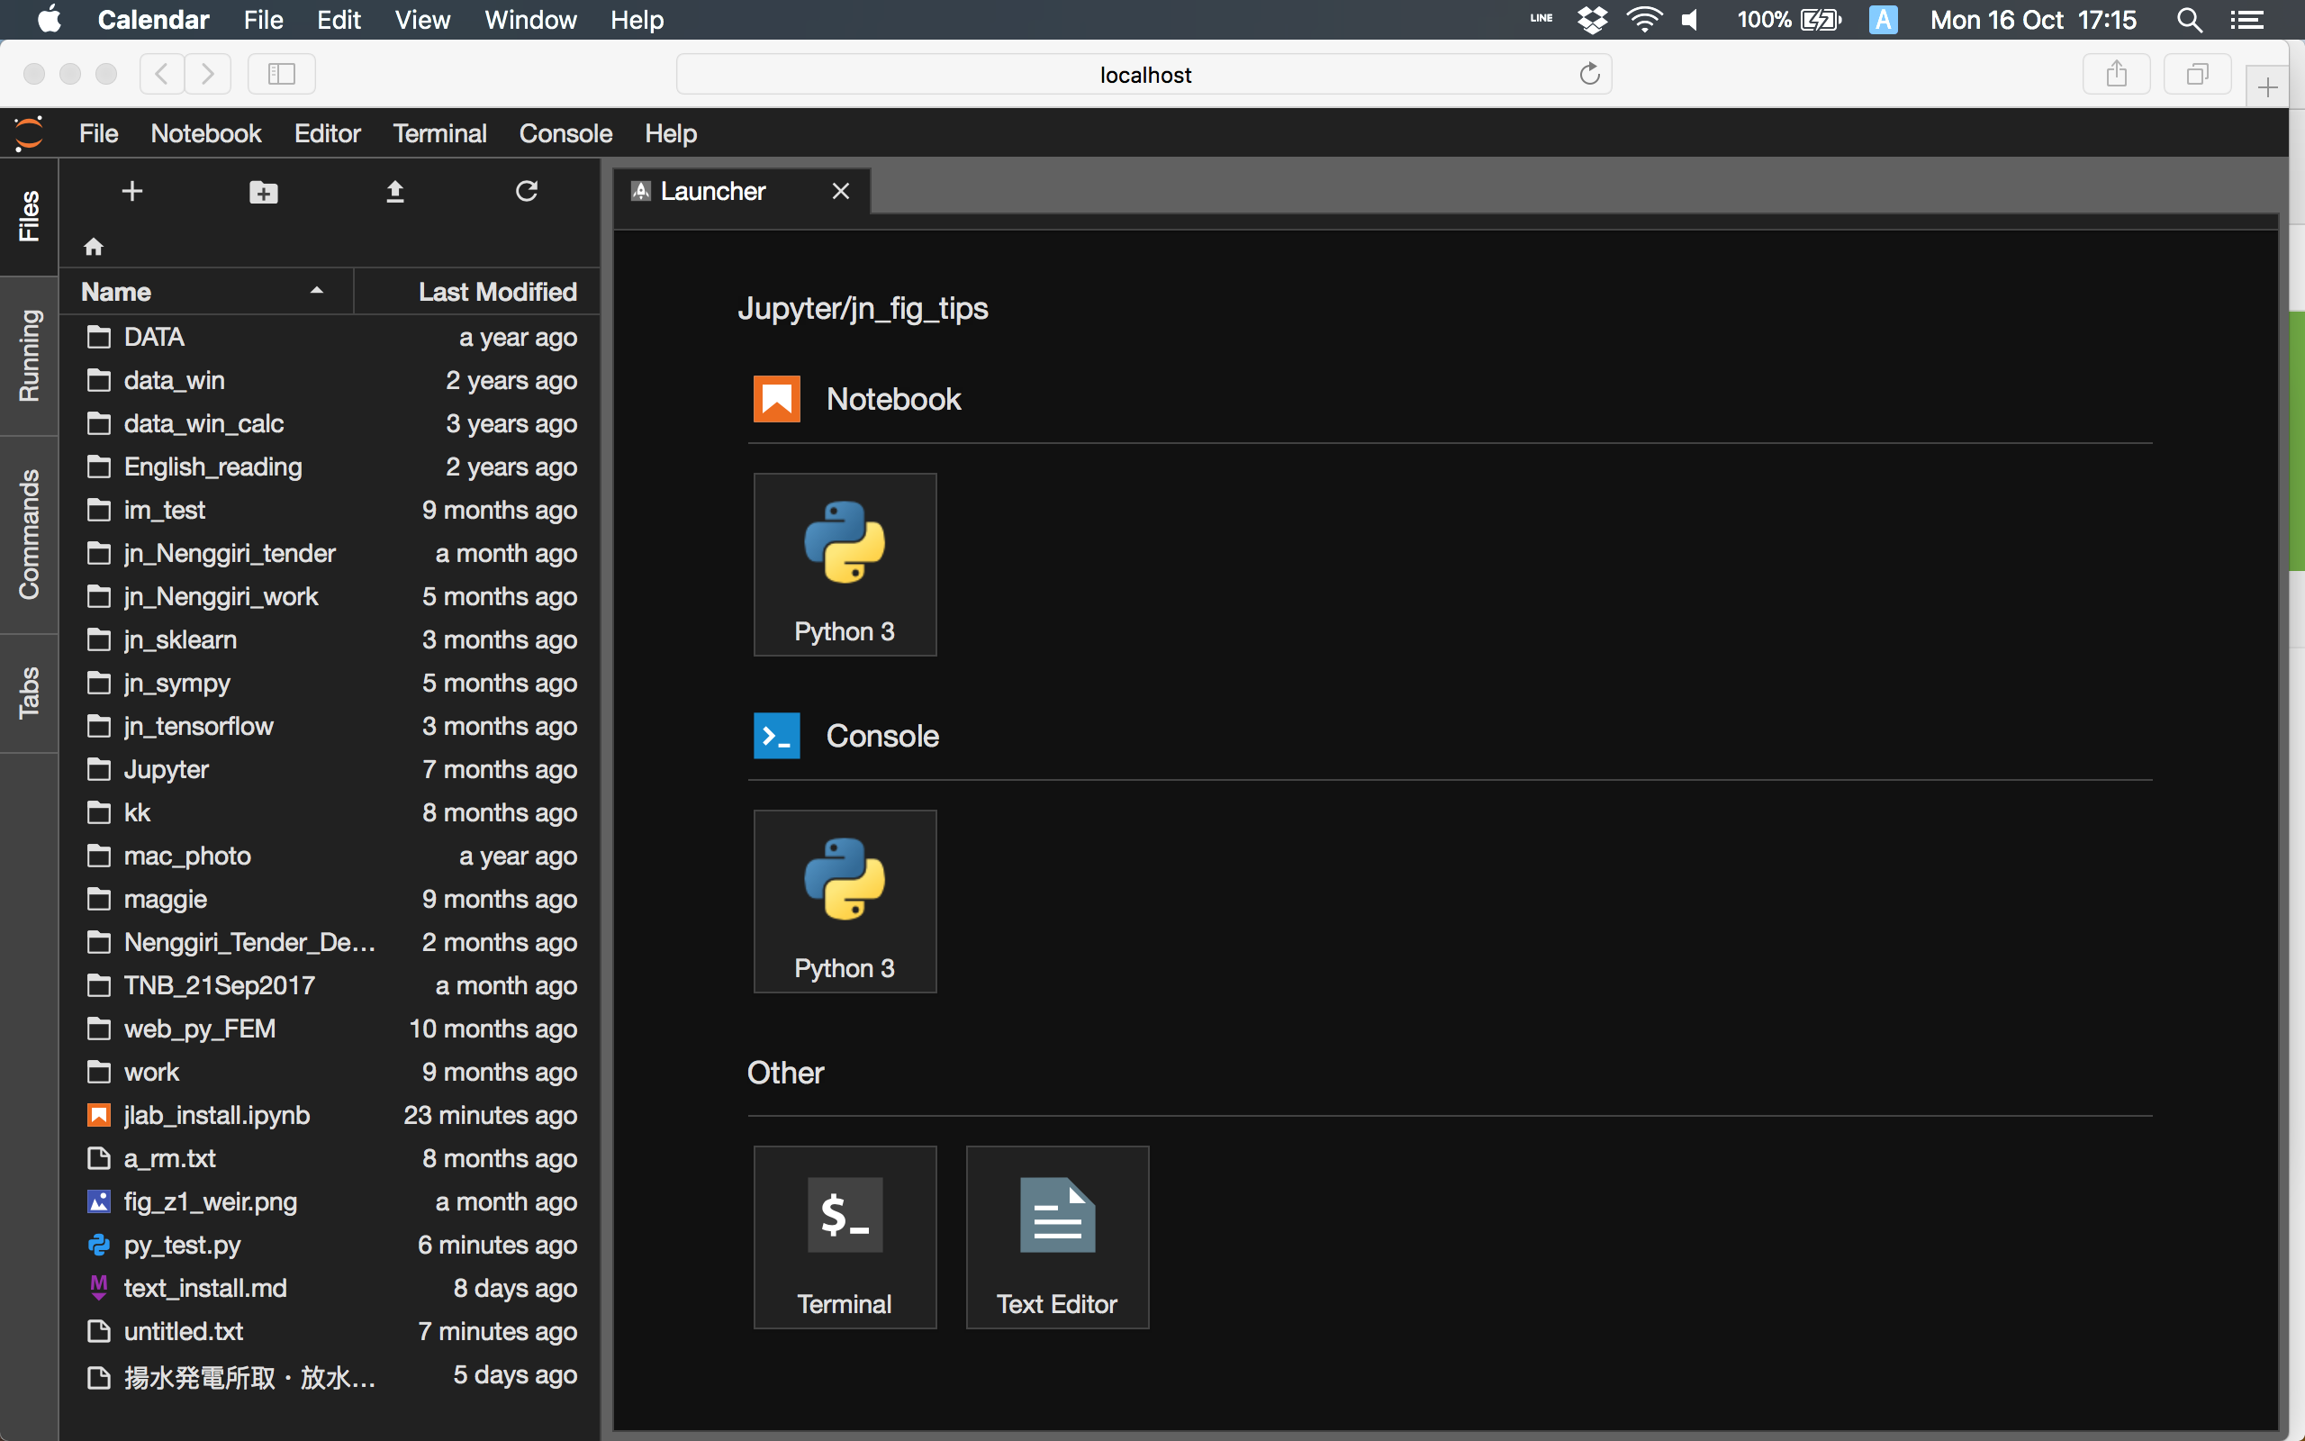Select the jn_tensorflow folder
2305x1441 pixels.
(330, 726)
